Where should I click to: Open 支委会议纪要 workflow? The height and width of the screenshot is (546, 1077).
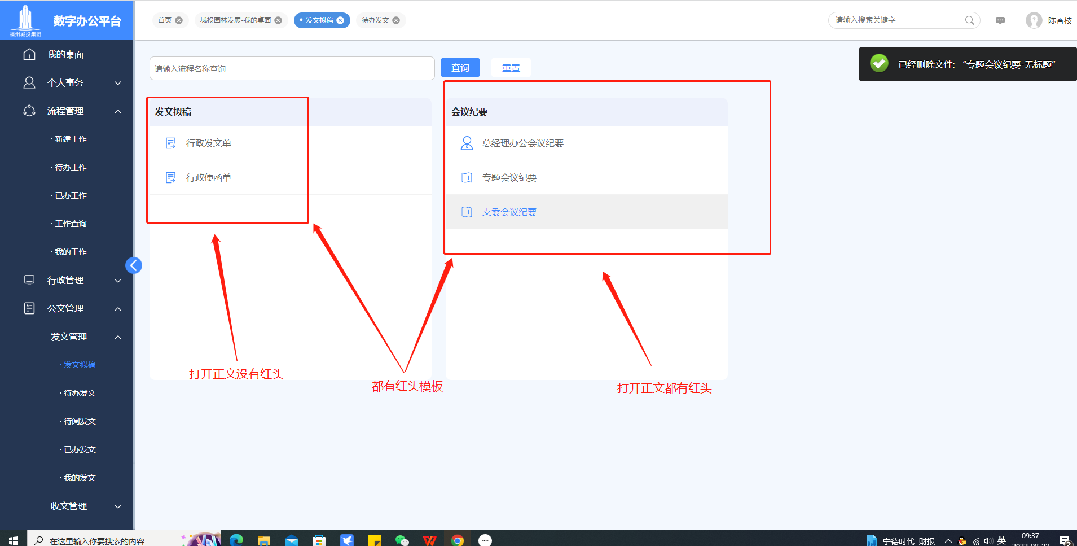587,212
